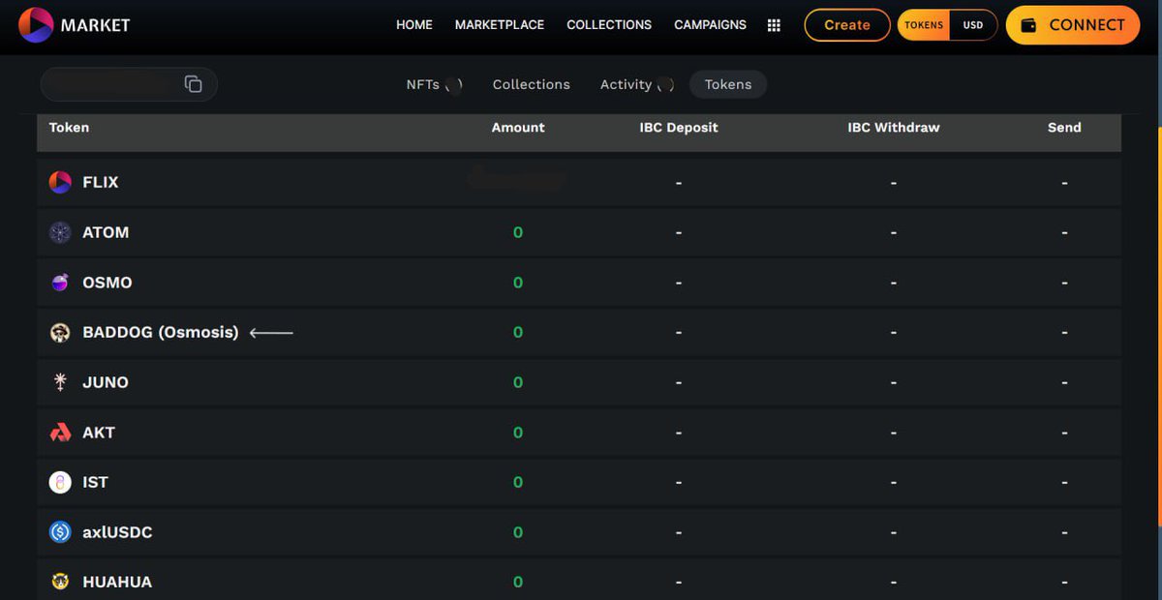Click the Market logo icon
The image size is (1162, 600).
pos(36,25)
